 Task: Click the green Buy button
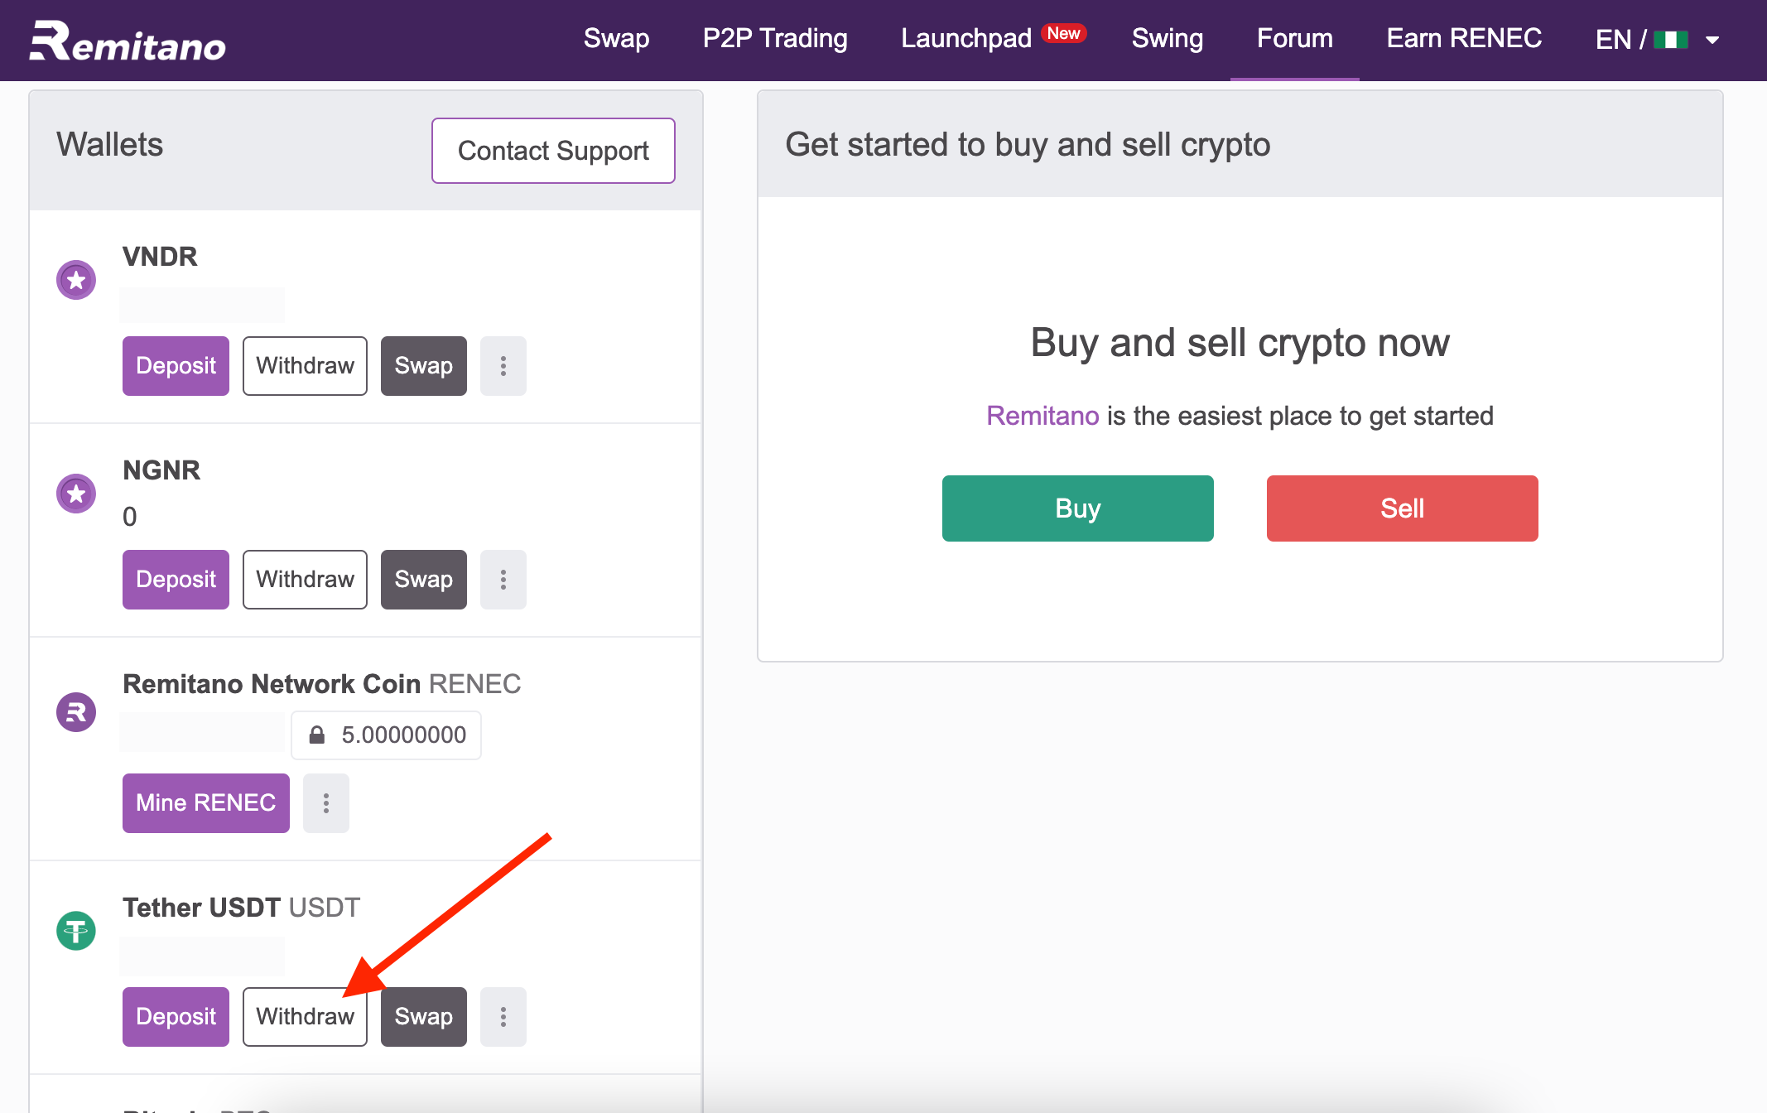pos(1078,508)
